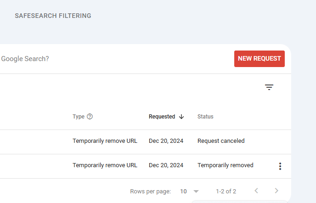316x203 pixels.
Task: Click the Type column header
Action: pyautogui.click(x=79, y=117)
